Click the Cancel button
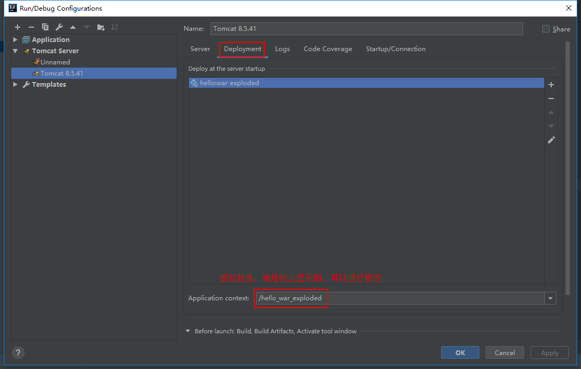 coord(505,352)
